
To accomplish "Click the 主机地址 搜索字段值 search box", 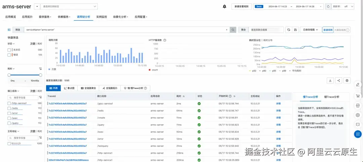I will 23,138.
